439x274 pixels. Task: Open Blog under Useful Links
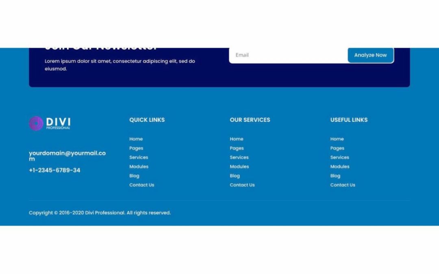335,176
